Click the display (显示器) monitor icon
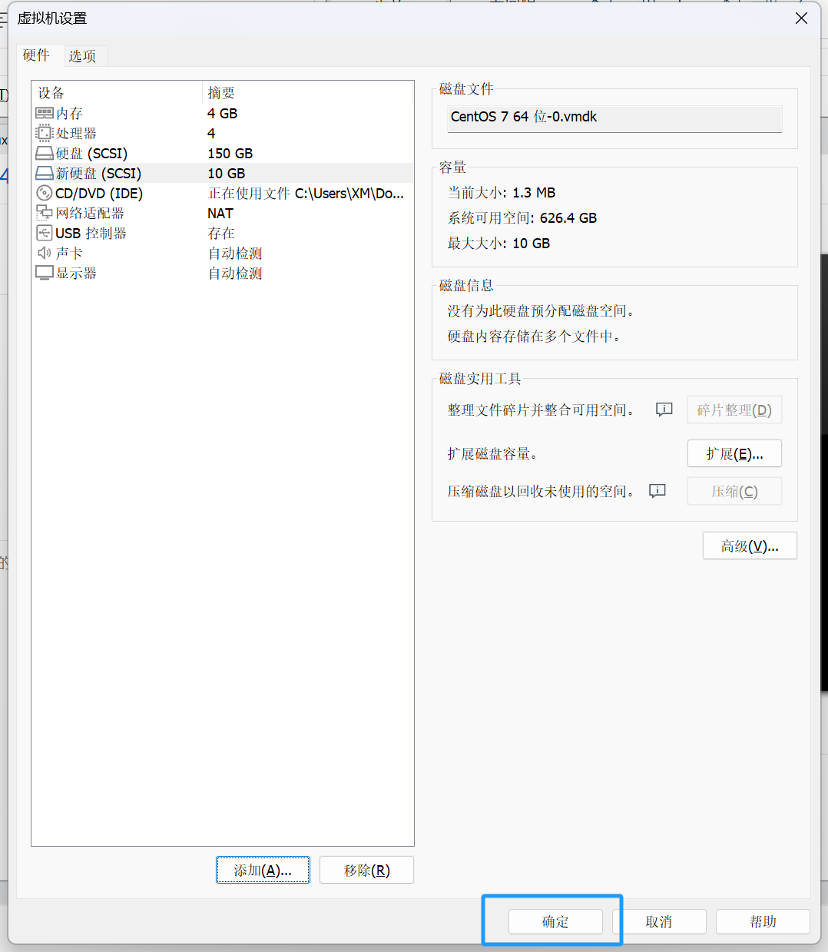Image resolution: width=828 pixels, height=952 pixels. tap(45, 274)
